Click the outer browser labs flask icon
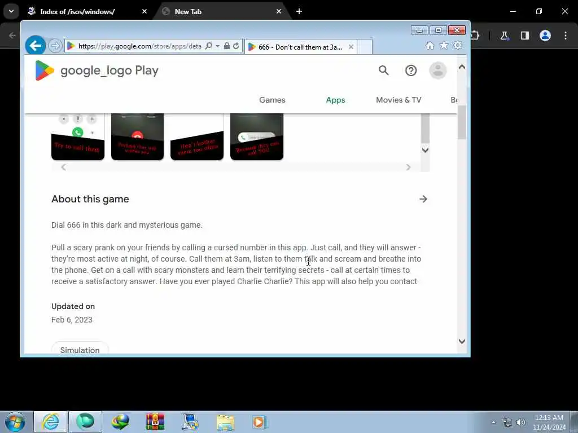This screenshot has width=578, height=433. (x=504, y=36)
